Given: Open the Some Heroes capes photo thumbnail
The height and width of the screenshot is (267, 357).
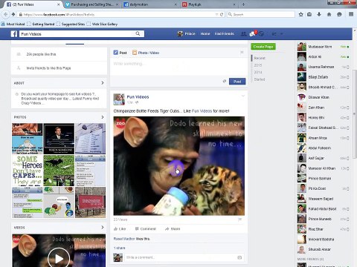Looking at the screenshot, I should (28, 171).
